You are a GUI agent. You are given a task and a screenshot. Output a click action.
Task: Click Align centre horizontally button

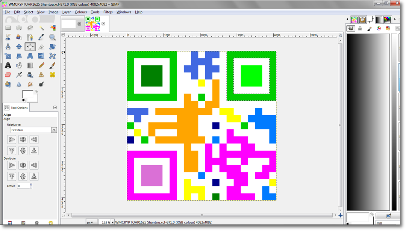coord(23,139)
